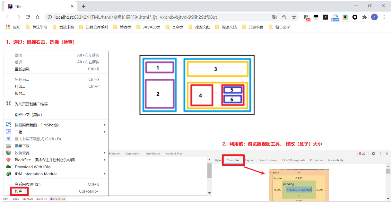
Task: Open the 其余类 bookmark folder
Action: coord(174,27)
